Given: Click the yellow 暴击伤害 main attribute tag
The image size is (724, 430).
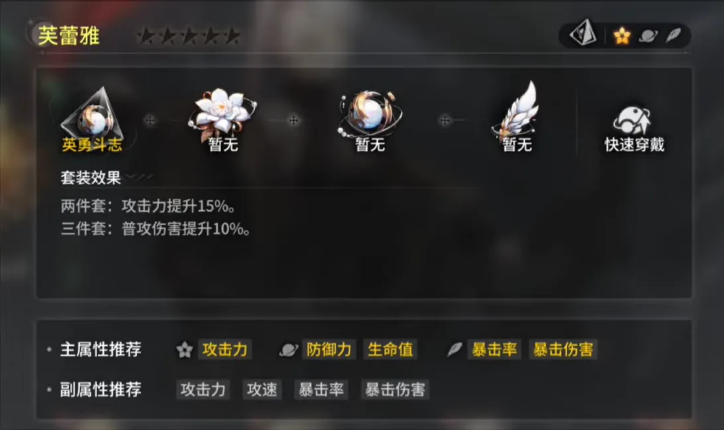Looking at the screenshot, I should pos(563,350).
